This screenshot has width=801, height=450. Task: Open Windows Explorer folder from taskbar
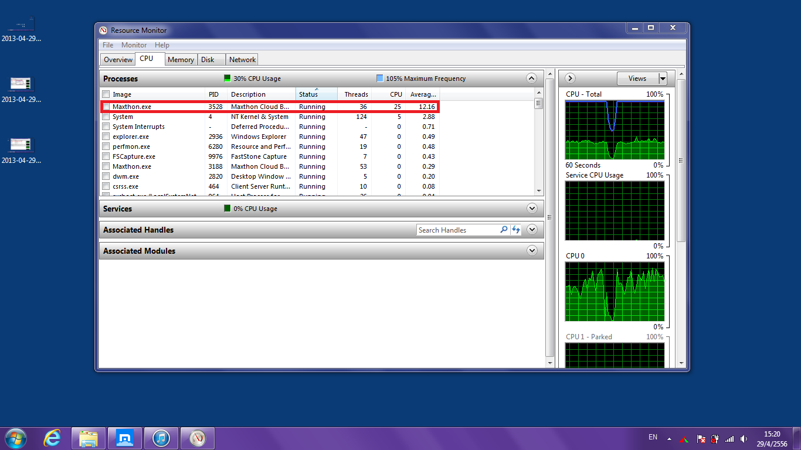point(89,438)
